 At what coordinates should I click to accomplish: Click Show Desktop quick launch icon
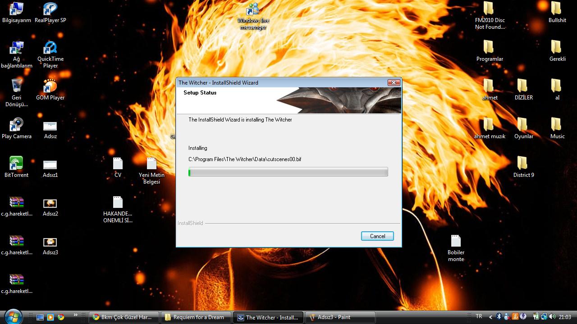click(x=40, y=317)
